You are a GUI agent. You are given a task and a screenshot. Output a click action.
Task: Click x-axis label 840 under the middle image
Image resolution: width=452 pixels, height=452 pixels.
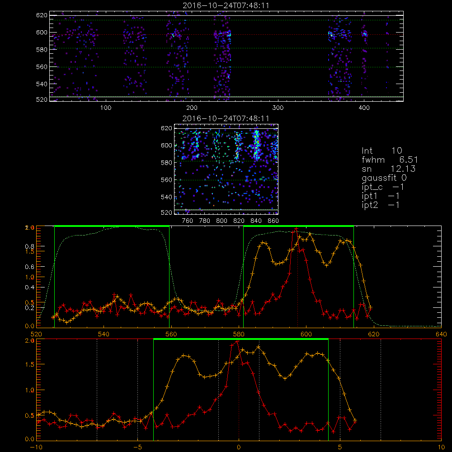[256, 221]
